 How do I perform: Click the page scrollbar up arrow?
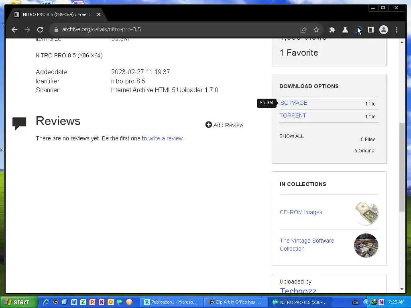coord(402,42)
